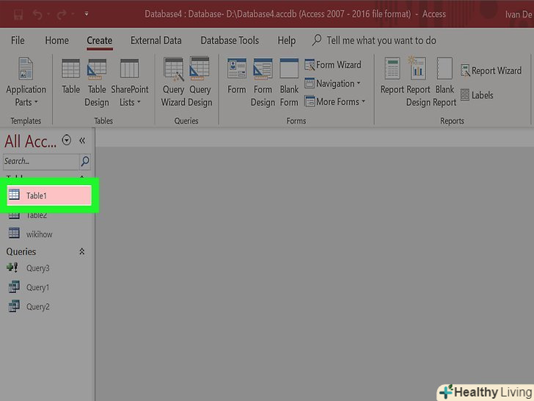Switch to Database Tools tab
The image size is (534, 401).
pyautogui.click(x=230, y=40)
